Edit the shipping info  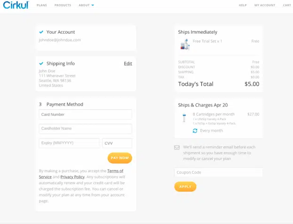(x=128, y=63)
